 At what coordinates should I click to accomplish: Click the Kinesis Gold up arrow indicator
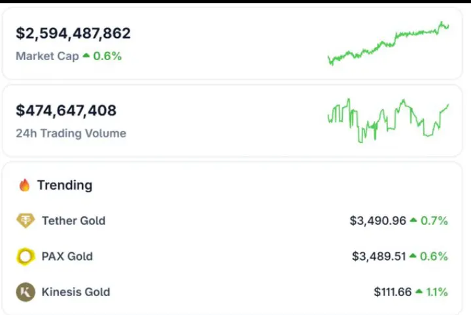[419, 292]
